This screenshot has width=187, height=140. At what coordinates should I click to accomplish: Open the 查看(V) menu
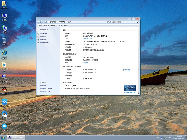pos(53,26)
